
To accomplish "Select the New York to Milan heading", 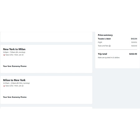I will point(14,49).
